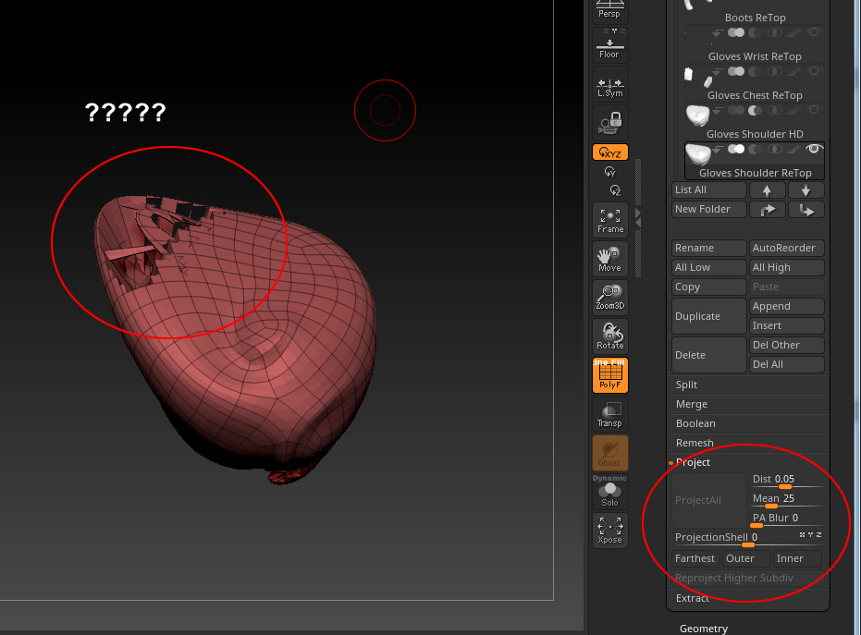Move subtool up with up arrow
861x635 pixels.
(x=767, y=189)
